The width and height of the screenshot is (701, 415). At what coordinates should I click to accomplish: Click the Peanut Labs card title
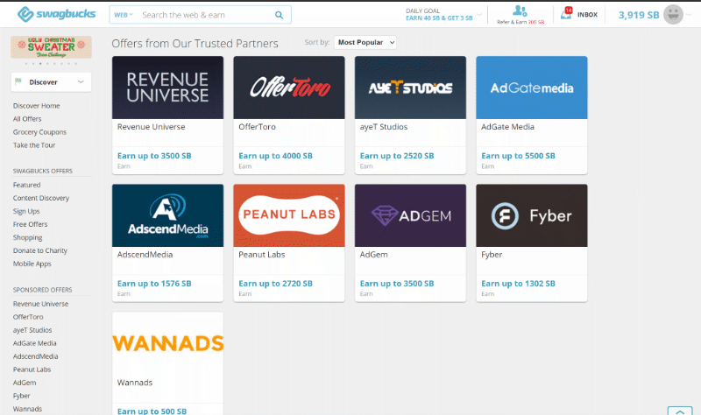261,255
